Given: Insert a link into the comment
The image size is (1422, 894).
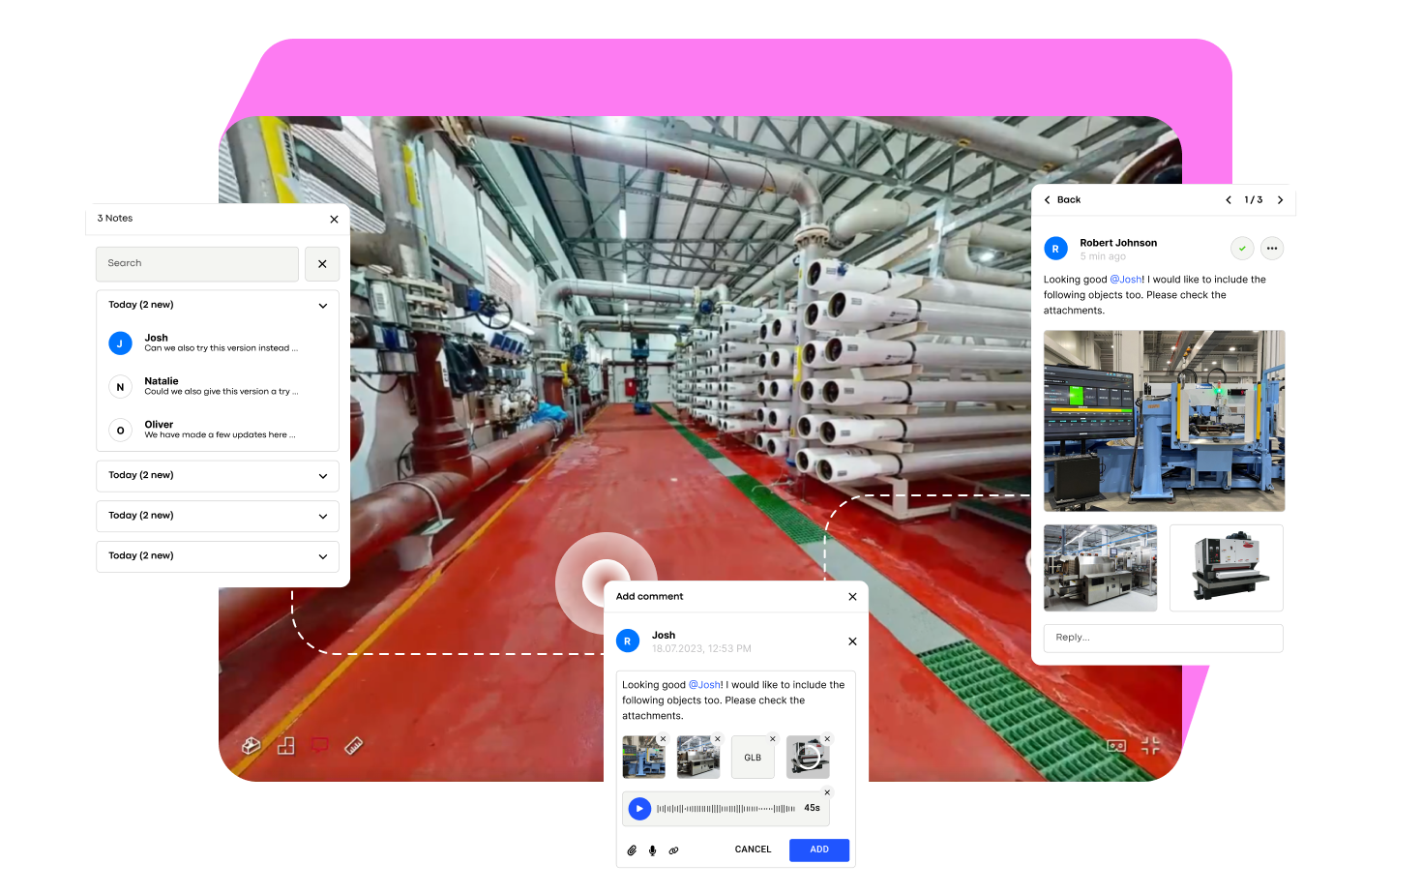Looking at the screenshot, I should pyautogui.click(x=673, y=849).
